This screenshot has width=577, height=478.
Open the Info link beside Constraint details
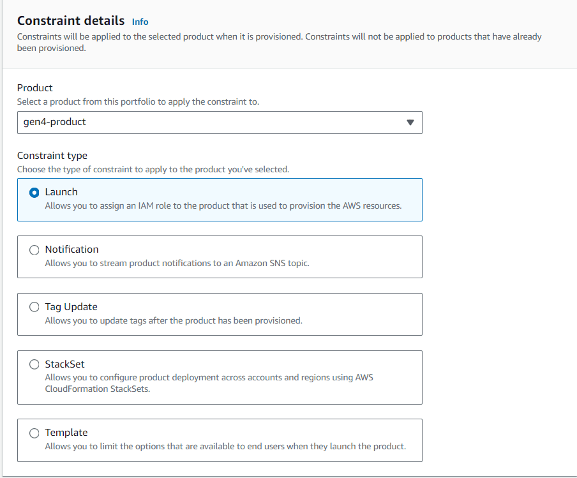pyautogui.click(x=140, y=22)
